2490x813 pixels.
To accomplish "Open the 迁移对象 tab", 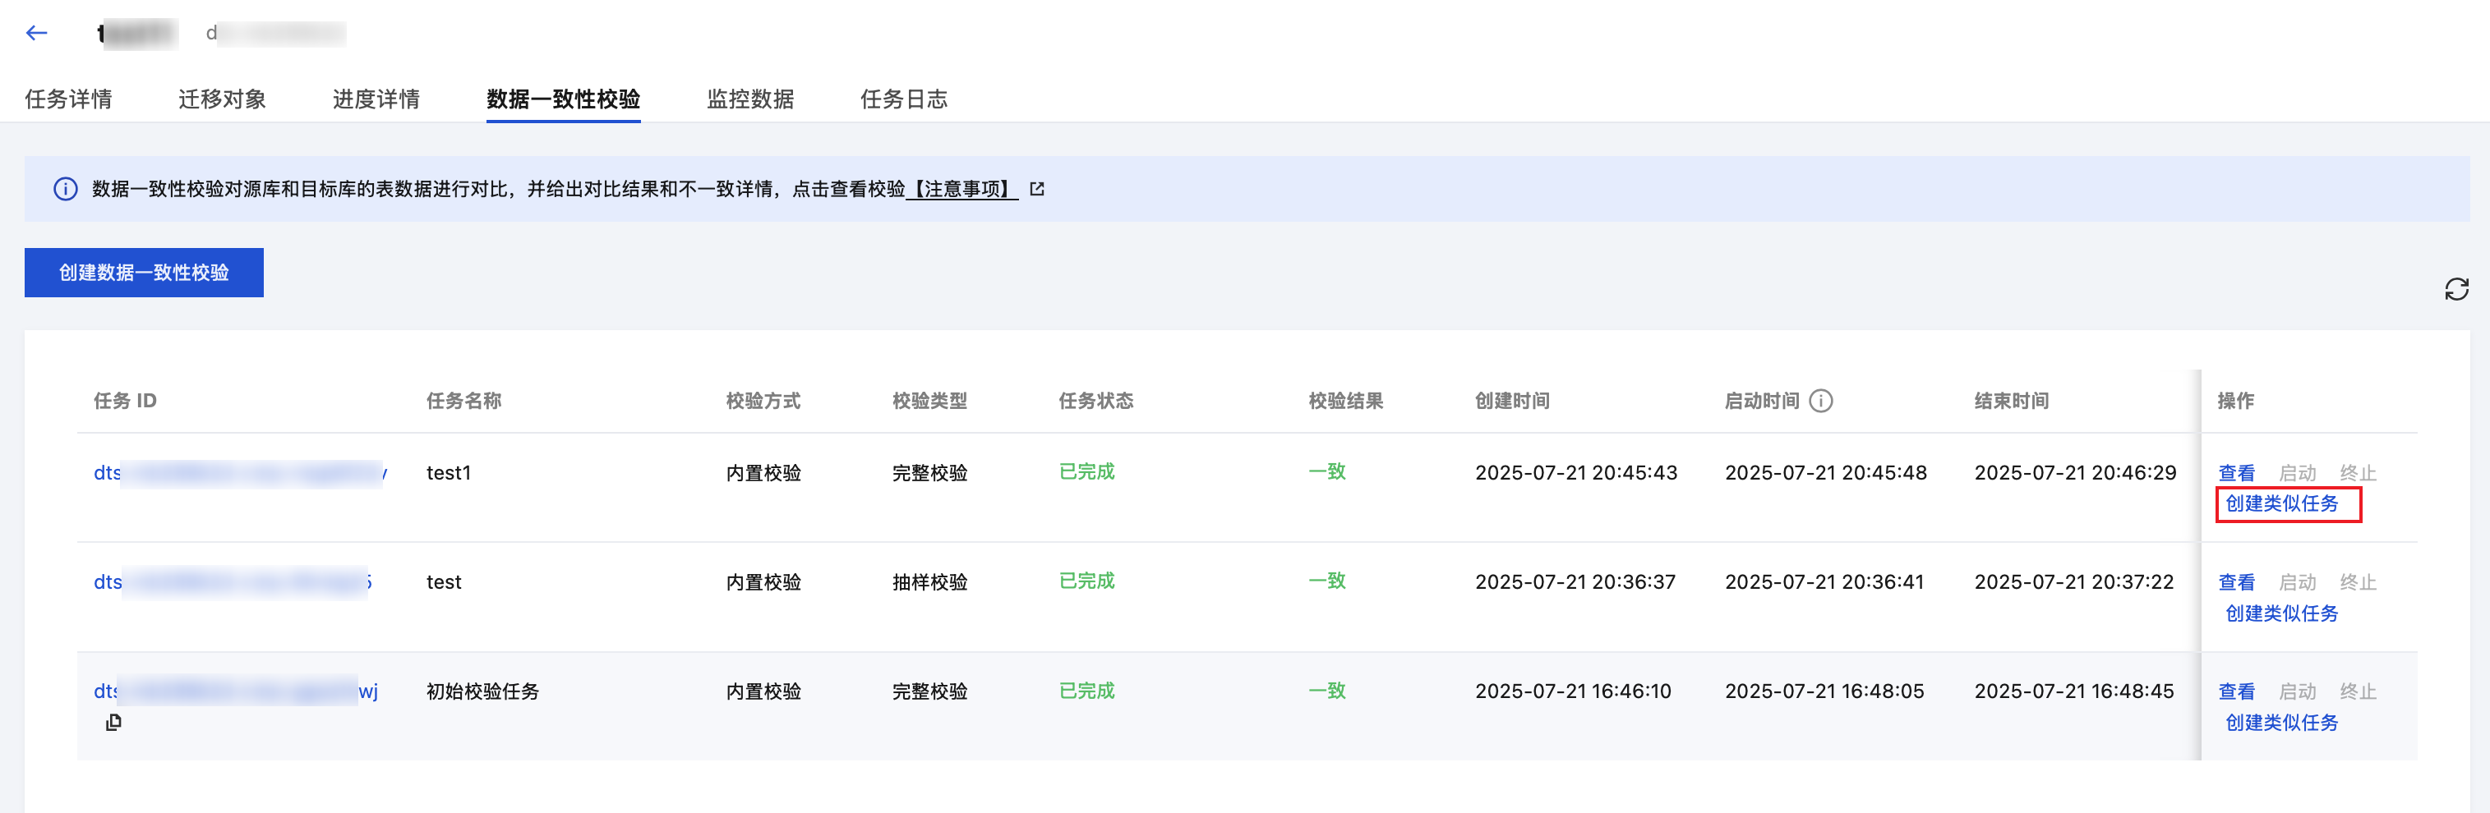I will (x=223, y=99).
